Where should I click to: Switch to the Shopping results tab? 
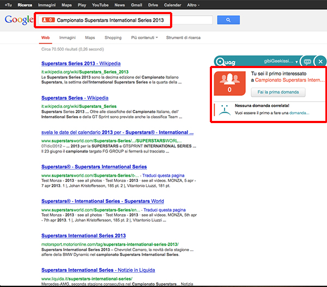(x=113, y=38)
